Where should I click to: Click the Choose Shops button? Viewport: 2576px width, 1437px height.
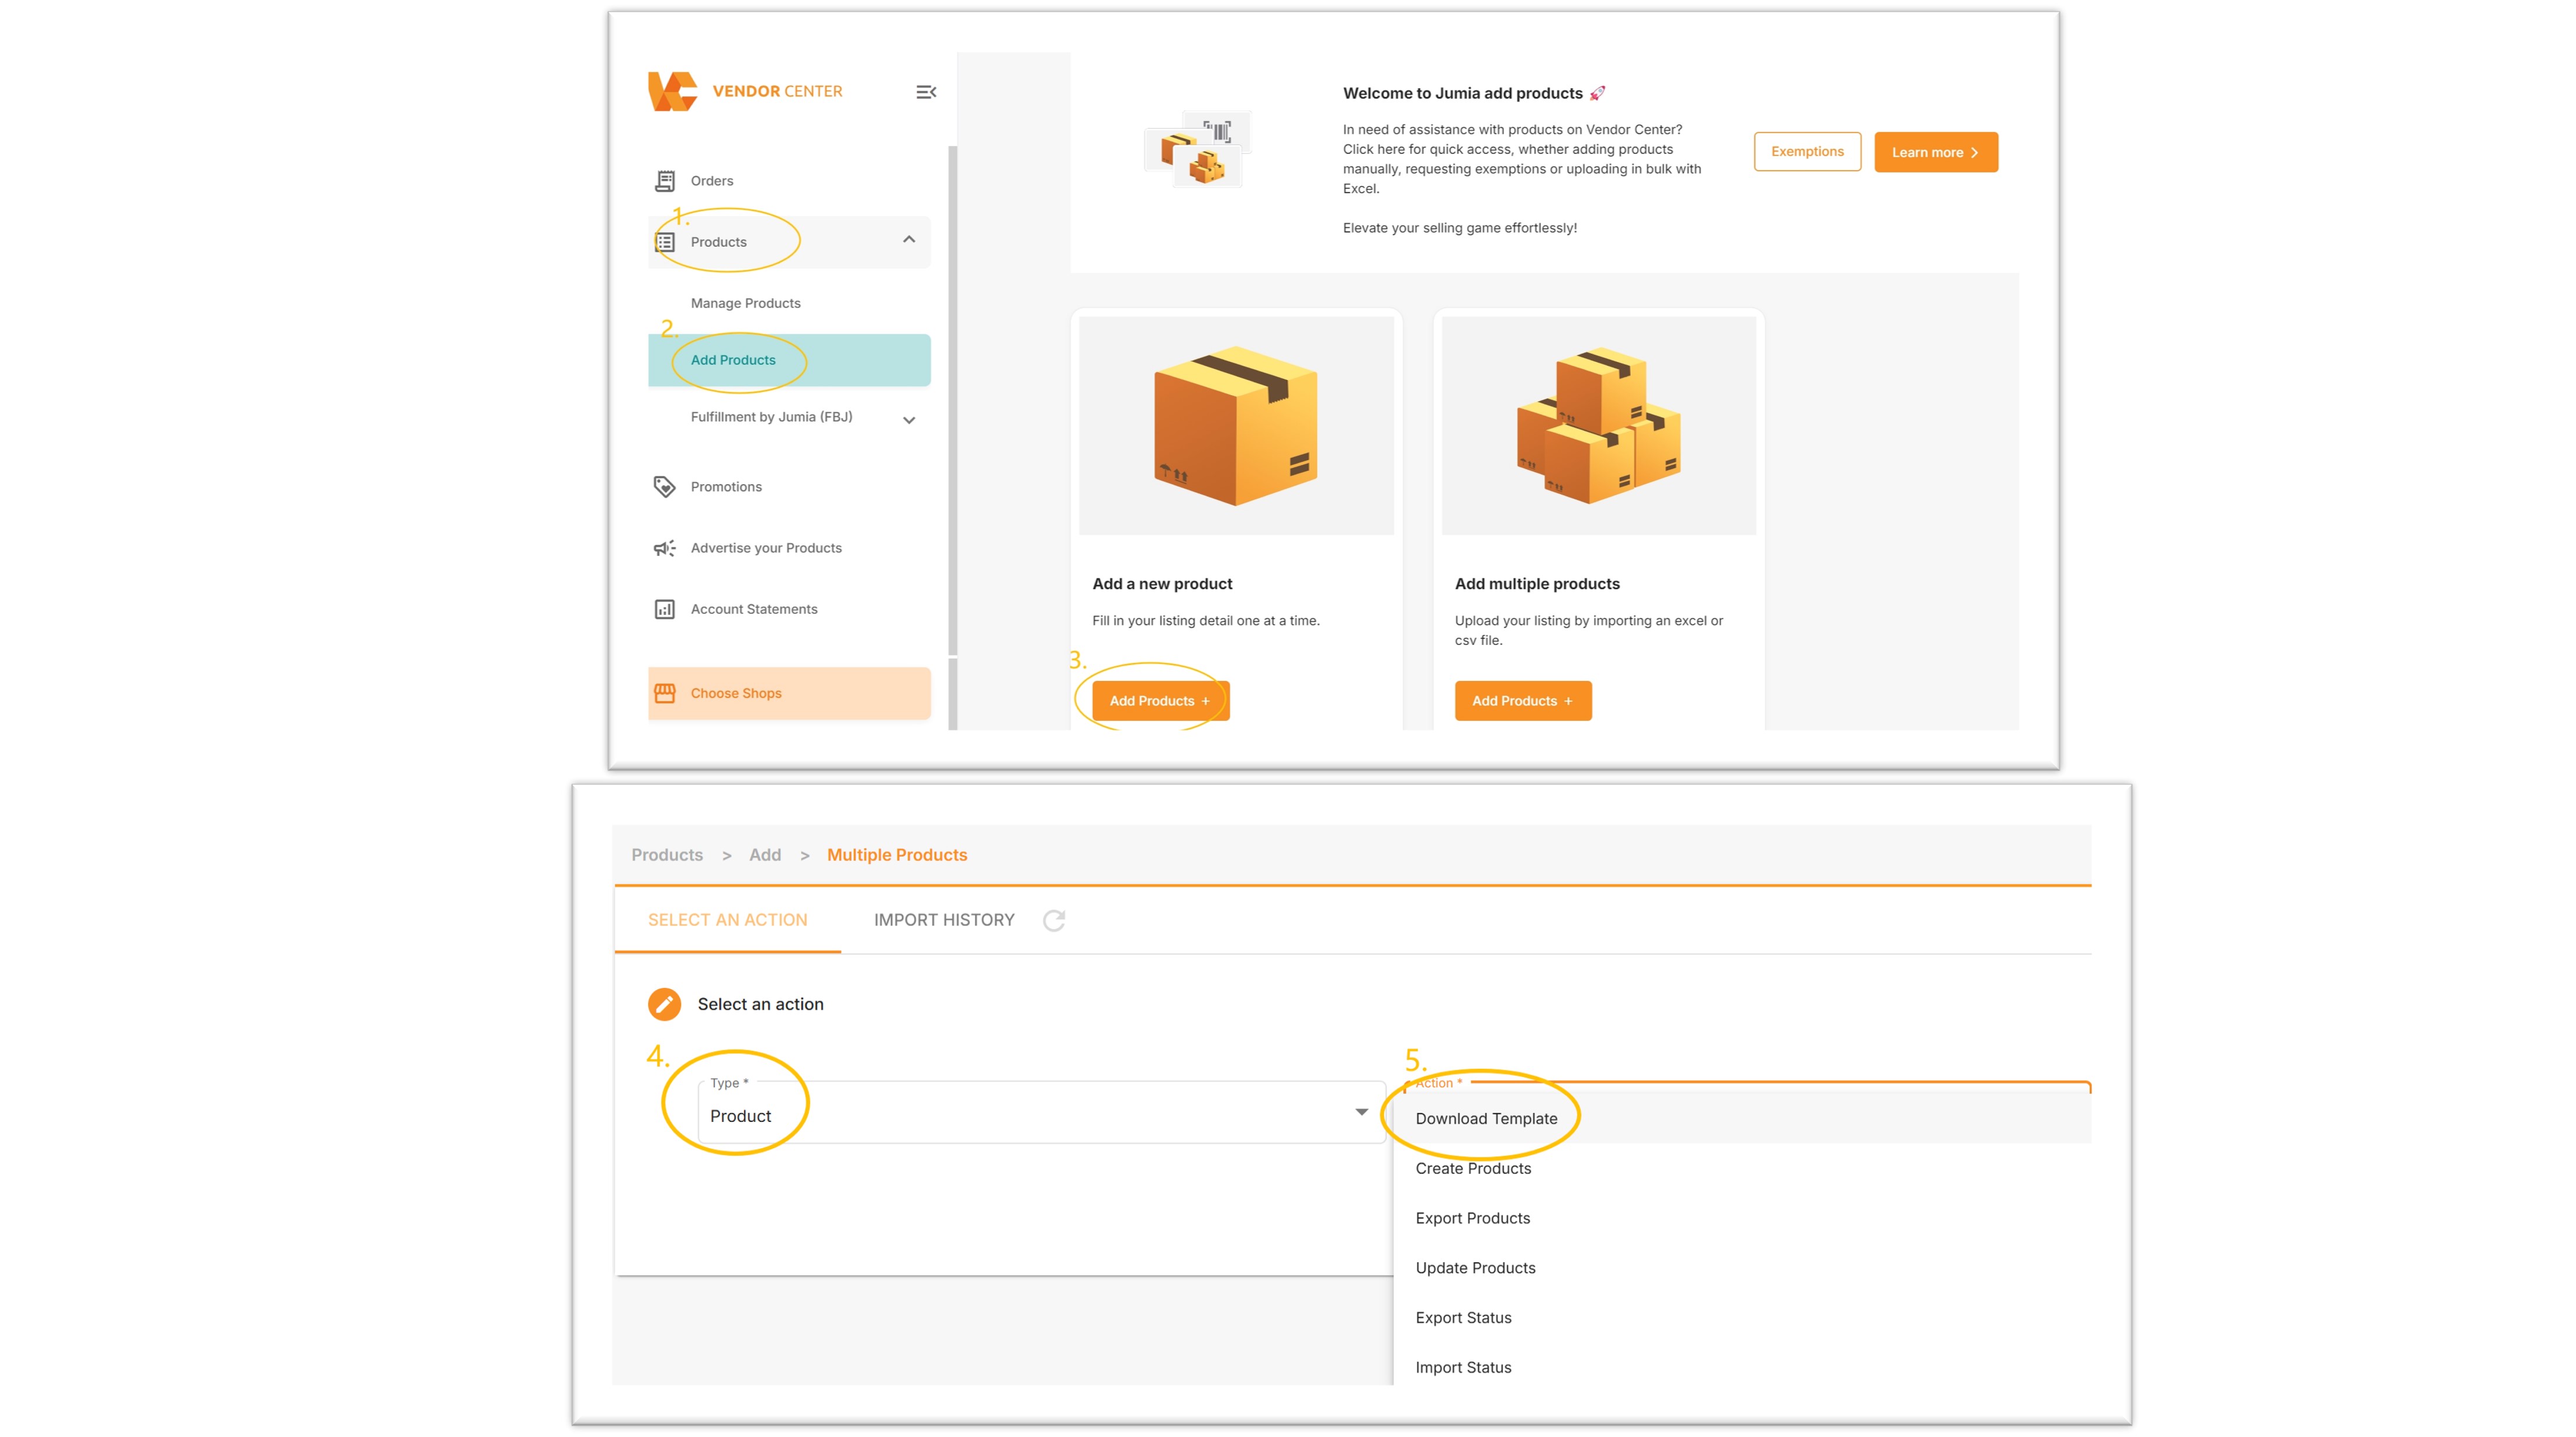[x=789, y=693]
